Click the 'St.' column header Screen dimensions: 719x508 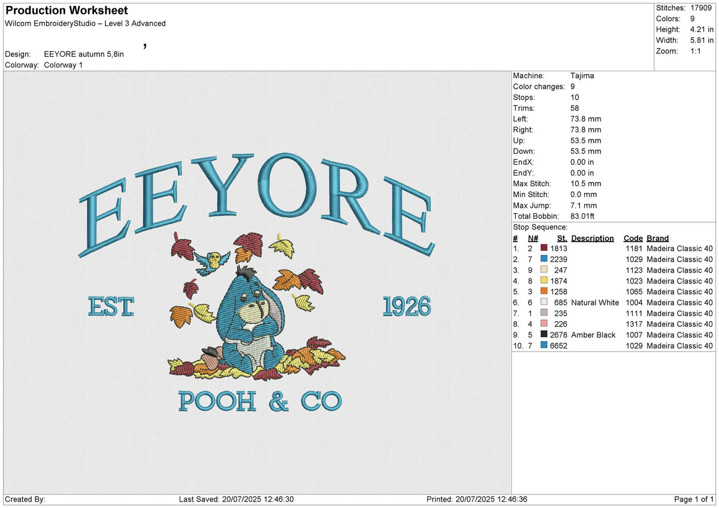[x=562, y=238]
